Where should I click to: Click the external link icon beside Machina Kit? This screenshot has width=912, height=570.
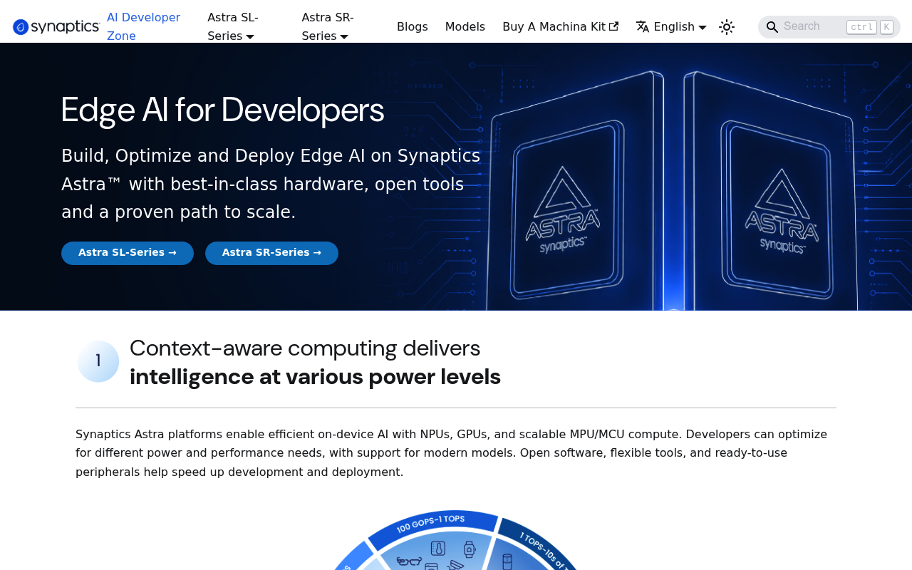tap(613, 27)
